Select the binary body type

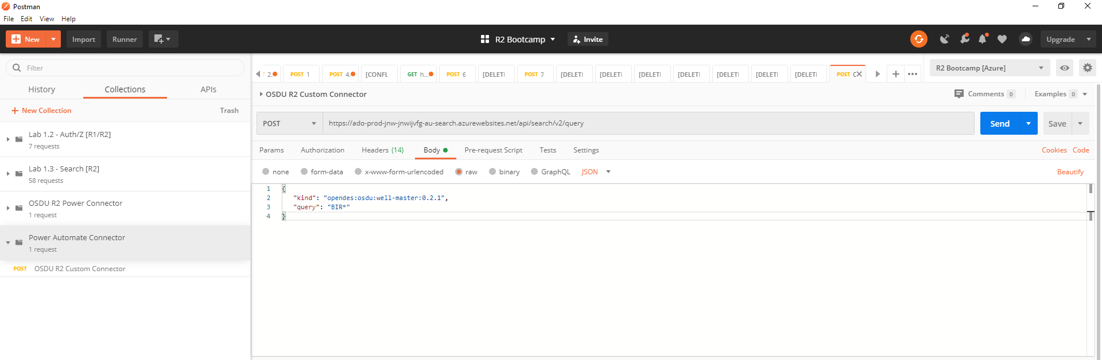click(492, 171)
